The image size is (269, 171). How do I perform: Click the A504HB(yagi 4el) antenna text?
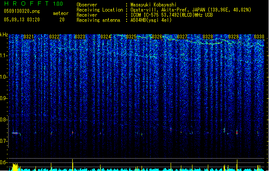click(151, 20)
